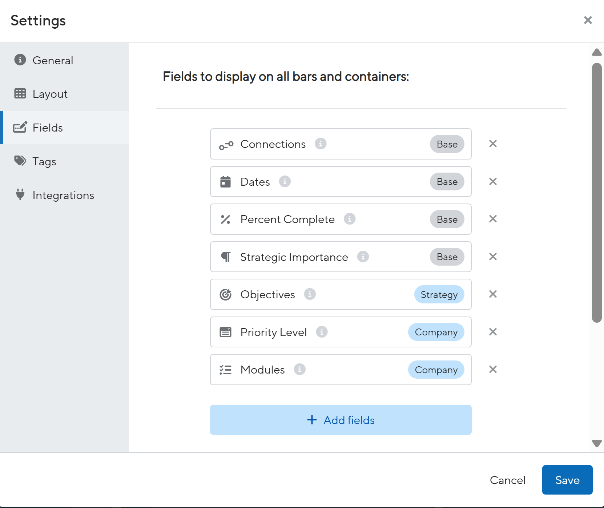The width and height of the screenshot is (604, 508).
Task: Click the Add fields button
Action: [341, 420]
